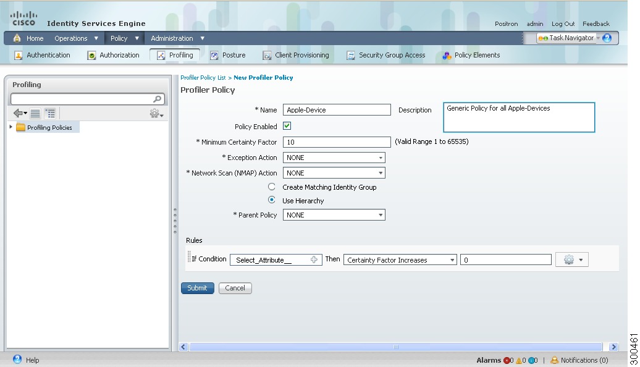Open the Home menu item
Image resolution: width=640 pixels, height=367 pixels.
[35, 38]
